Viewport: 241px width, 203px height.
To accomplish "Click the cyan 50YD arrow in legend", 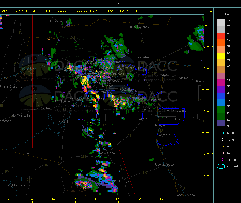I will tap(221, 133).
